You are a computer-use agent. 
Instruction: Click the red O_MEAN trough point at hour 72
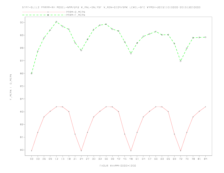point(180,151)
